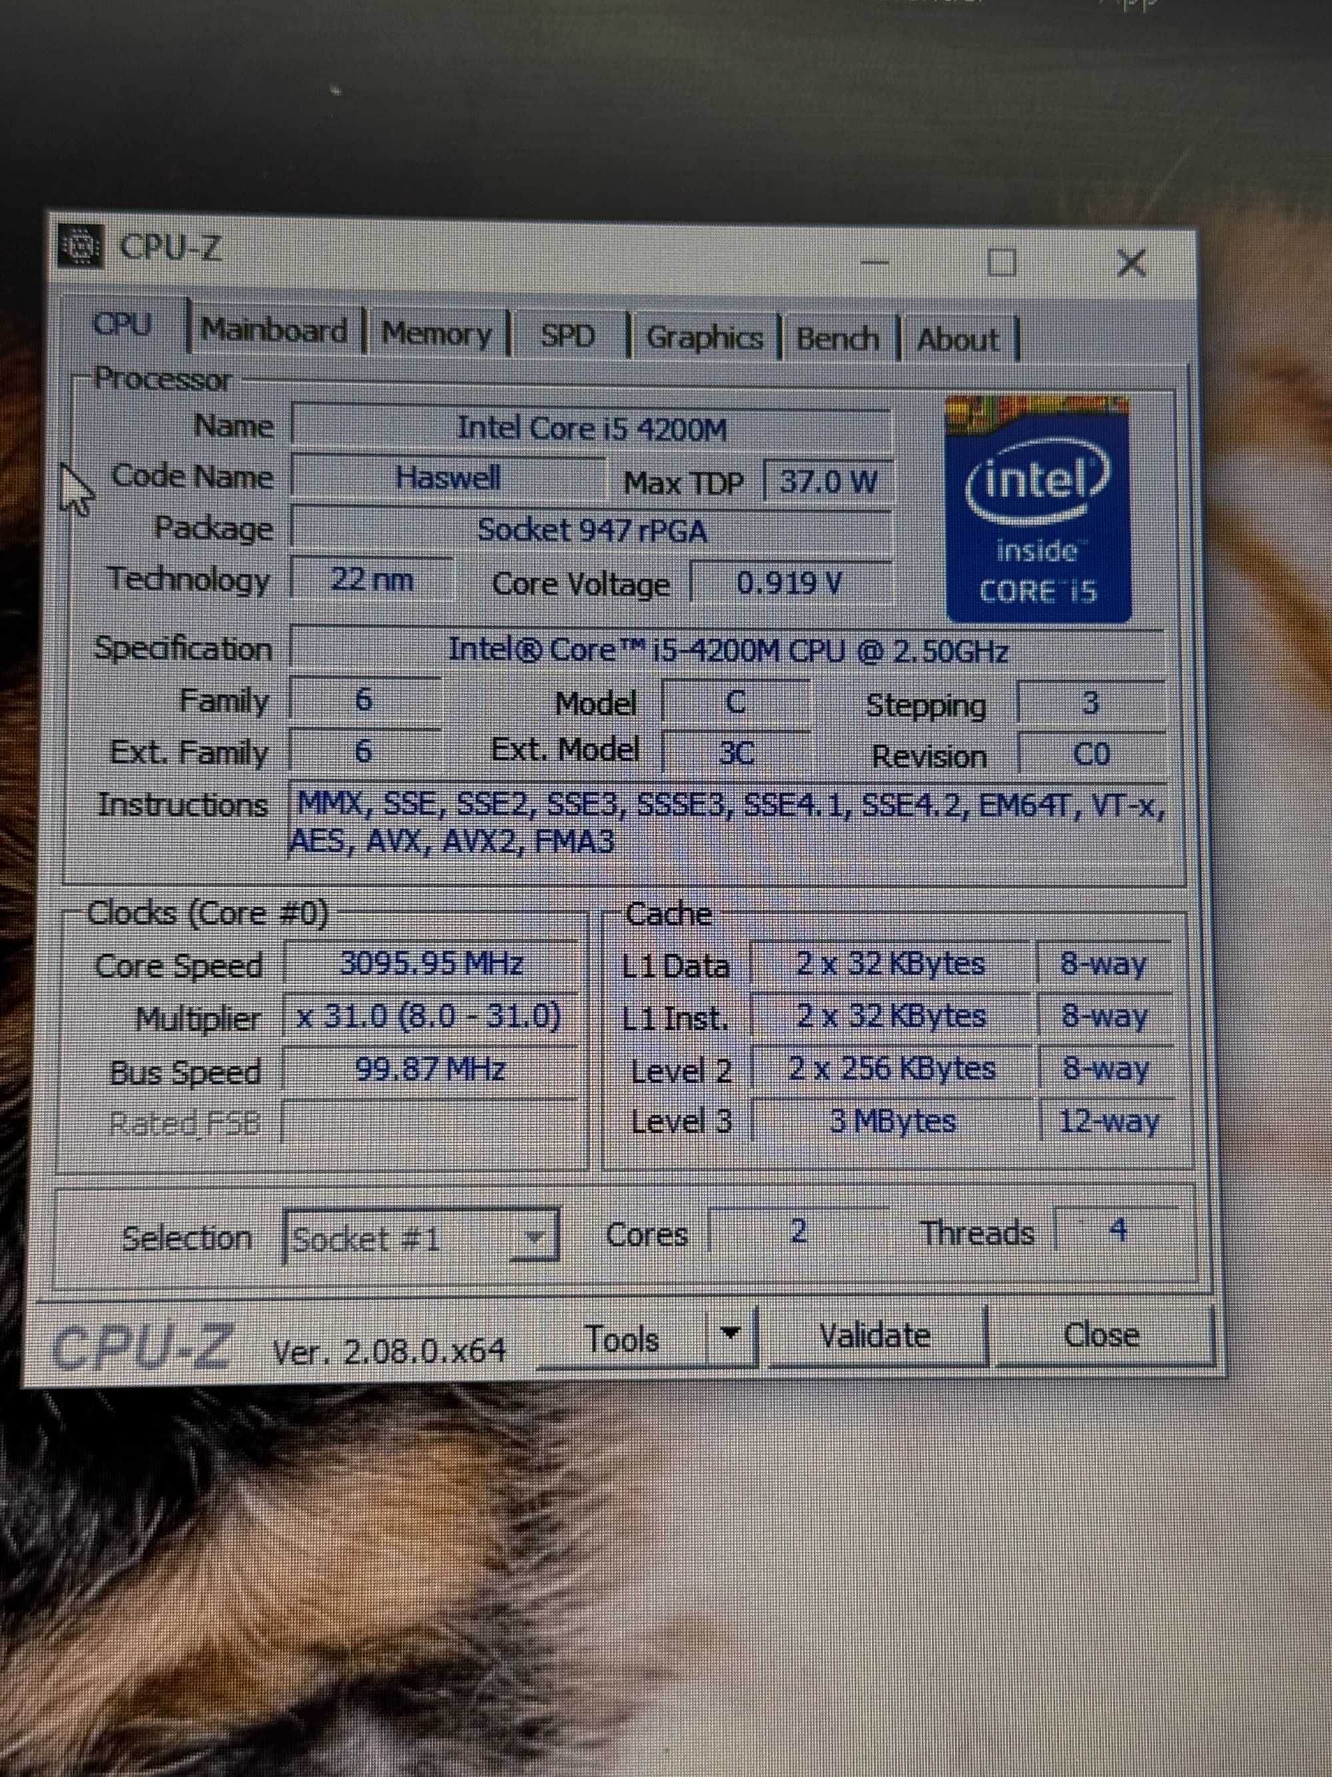Click the Name field Intel Core i5 4200M
Screen dimensions: 1332x1777
591,428
